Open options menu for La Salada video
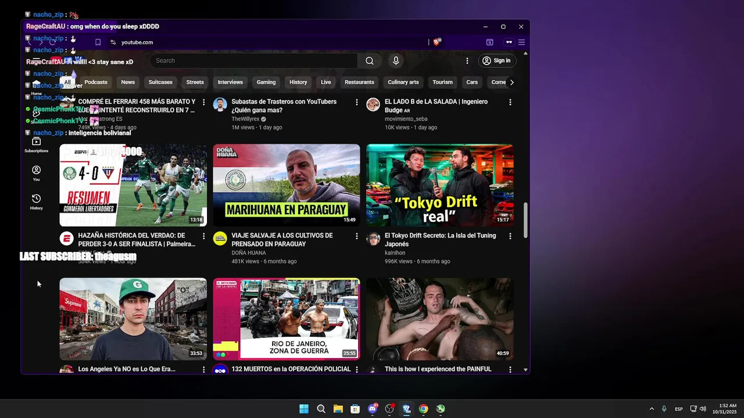 click(x=510, y=102)
